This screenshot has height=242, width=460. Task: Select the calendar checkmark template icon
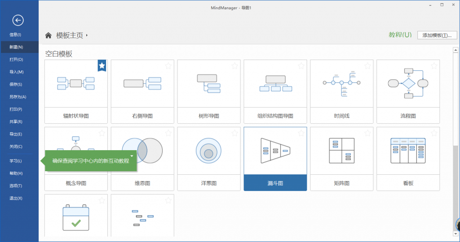(x=76, y=217)
